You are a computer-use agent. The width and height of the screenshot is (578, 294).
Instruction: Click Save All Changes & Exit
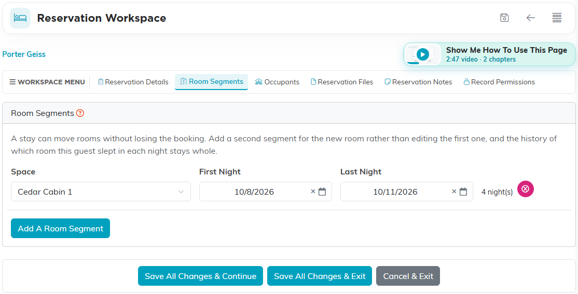[320, 276]
